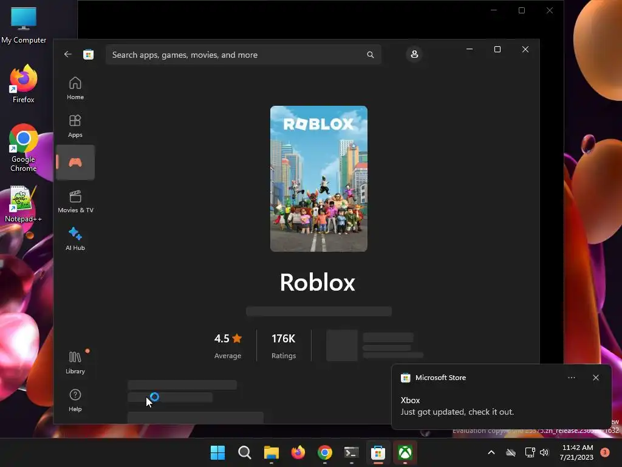
Task: Select the Notepad++ desktop shortcut
Action: pyautogui.click(x=23, y=204)
